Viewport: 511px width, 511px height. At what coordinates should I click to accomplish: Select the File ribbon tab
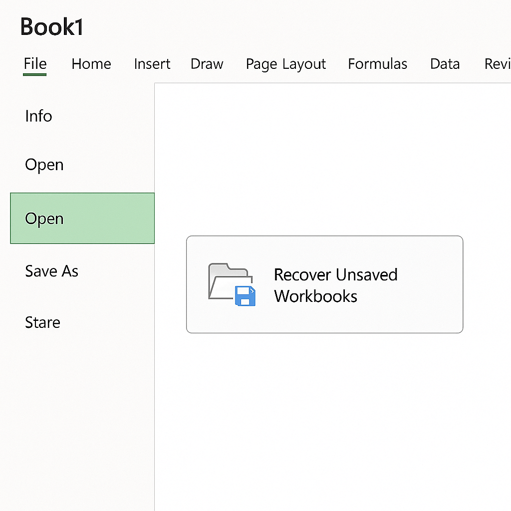35,63
